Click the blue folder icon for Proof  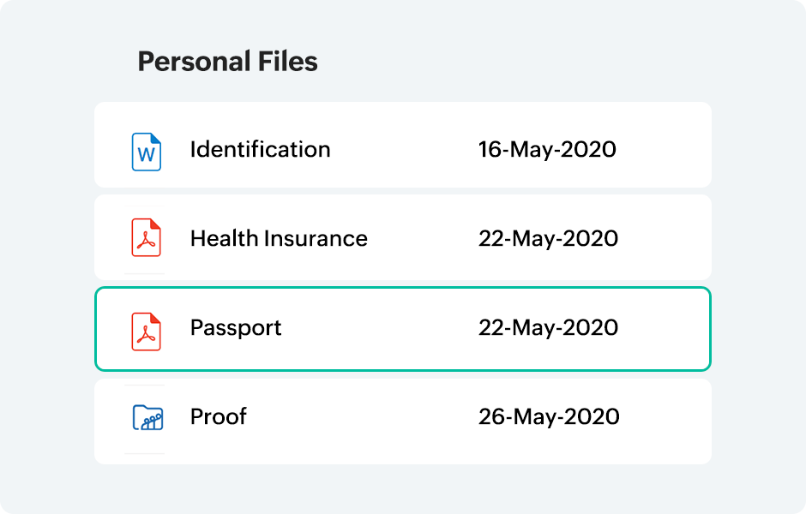(x=147, y=417)
